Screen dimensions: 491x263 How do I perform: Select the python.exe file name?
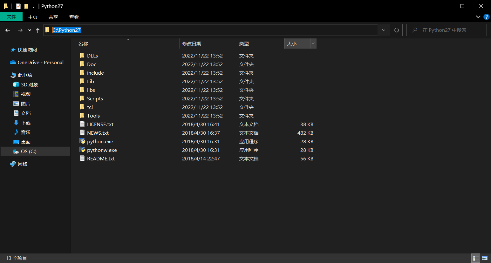pos(100,141)
